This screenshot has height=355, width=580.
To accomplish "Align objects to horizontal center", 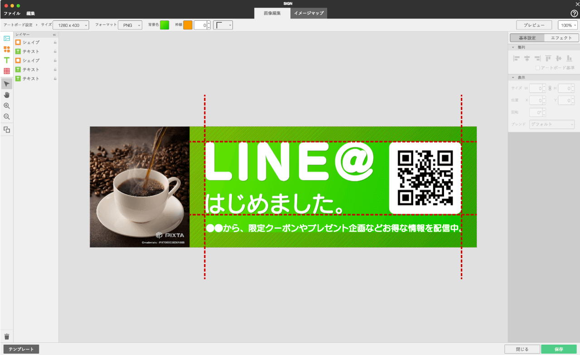I will coord(527,58).
